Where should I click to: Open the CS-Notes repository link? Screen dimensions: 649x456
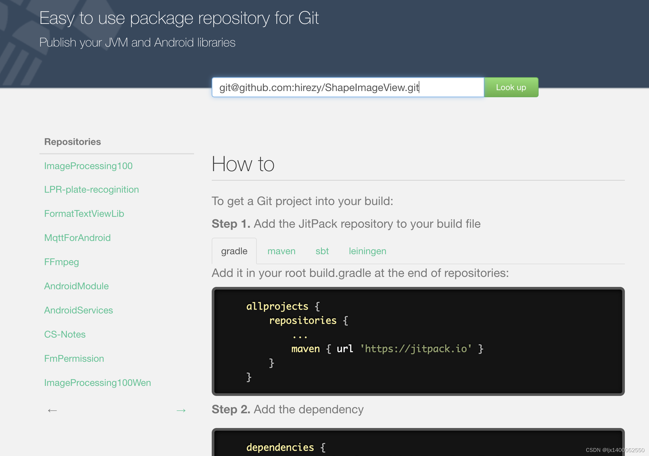tap(65, 334)
